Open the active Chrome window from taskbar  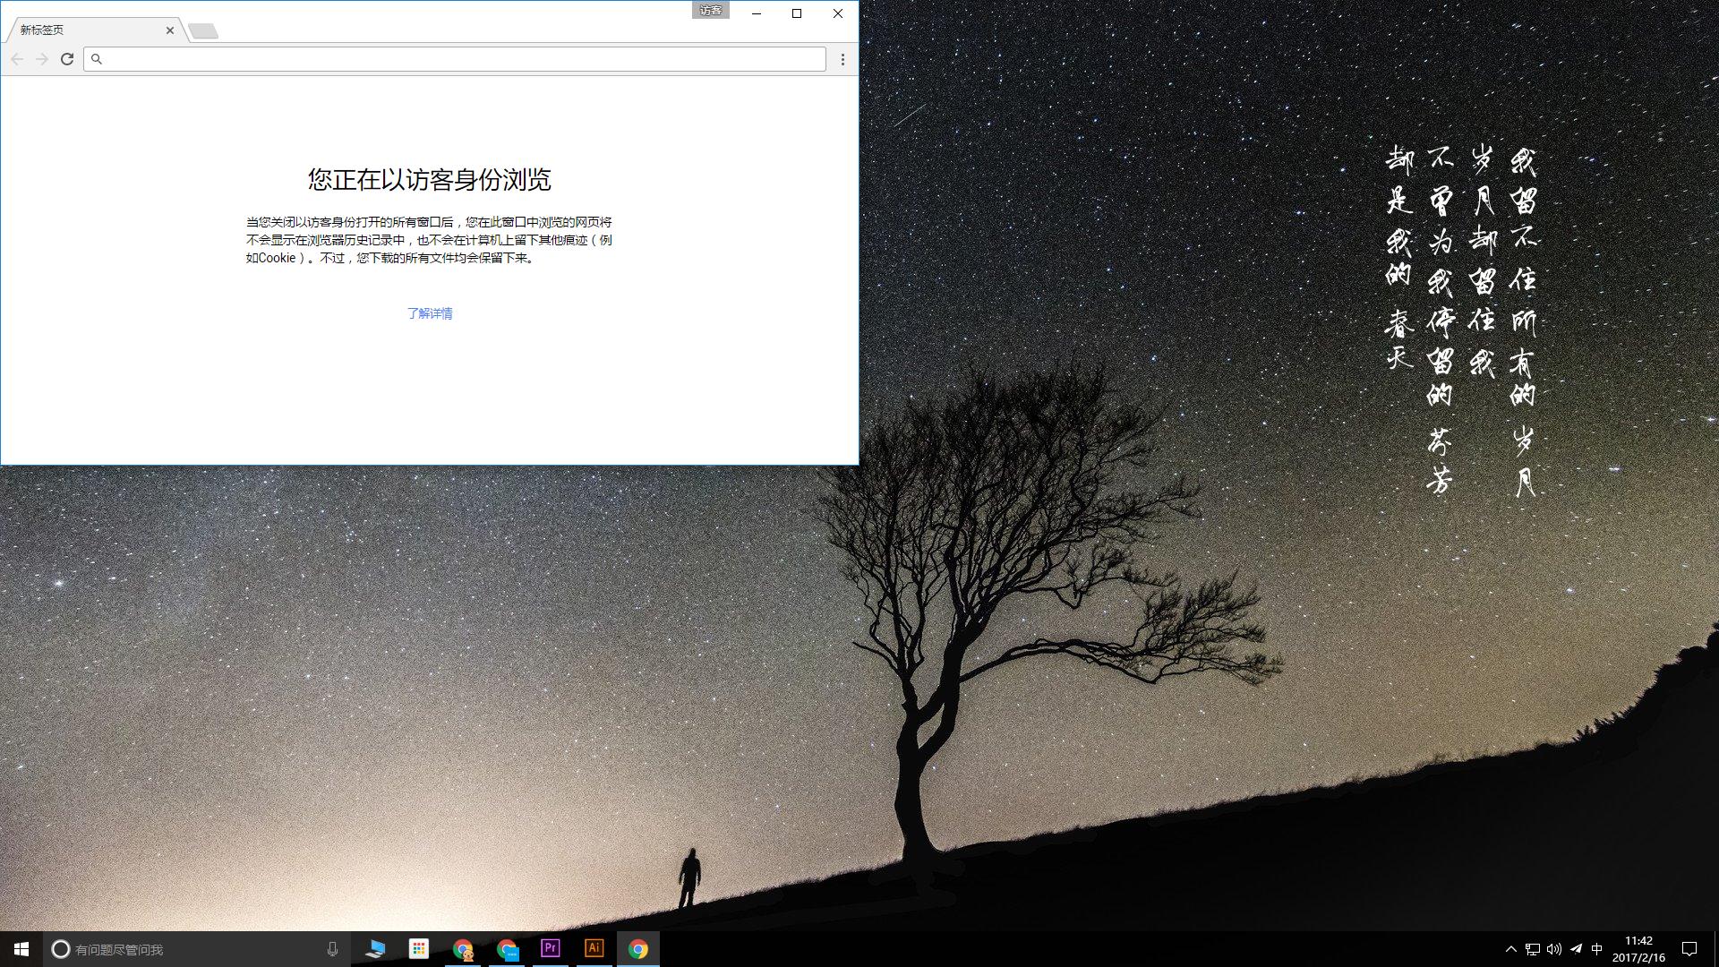639,949
